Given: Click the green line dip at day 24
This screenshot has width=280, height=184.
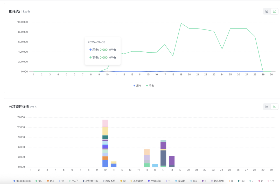Looking at the screenshot, I should (222, 49).
